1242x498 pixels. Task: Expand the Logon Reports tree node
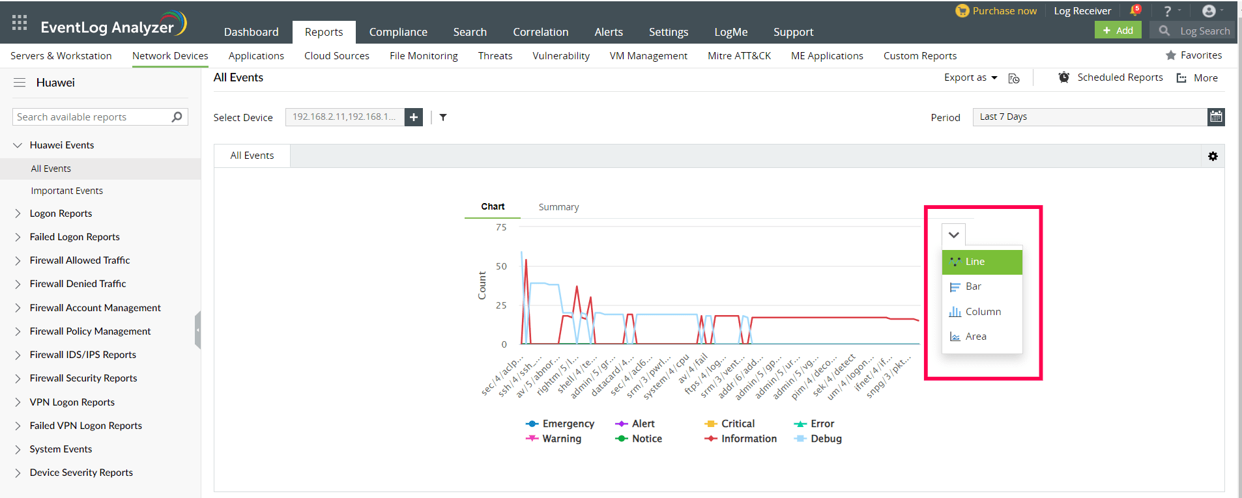click(x=18, y=214)
